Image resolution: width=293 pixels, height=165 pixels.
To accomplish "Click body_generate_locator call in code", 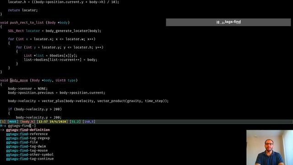I will coord(66,31).
